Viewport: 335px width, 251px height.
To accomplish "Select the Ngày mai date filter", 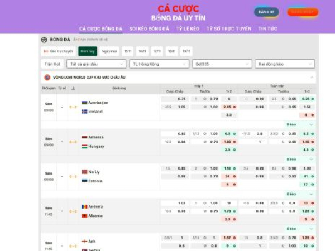I will pos(109,51).
